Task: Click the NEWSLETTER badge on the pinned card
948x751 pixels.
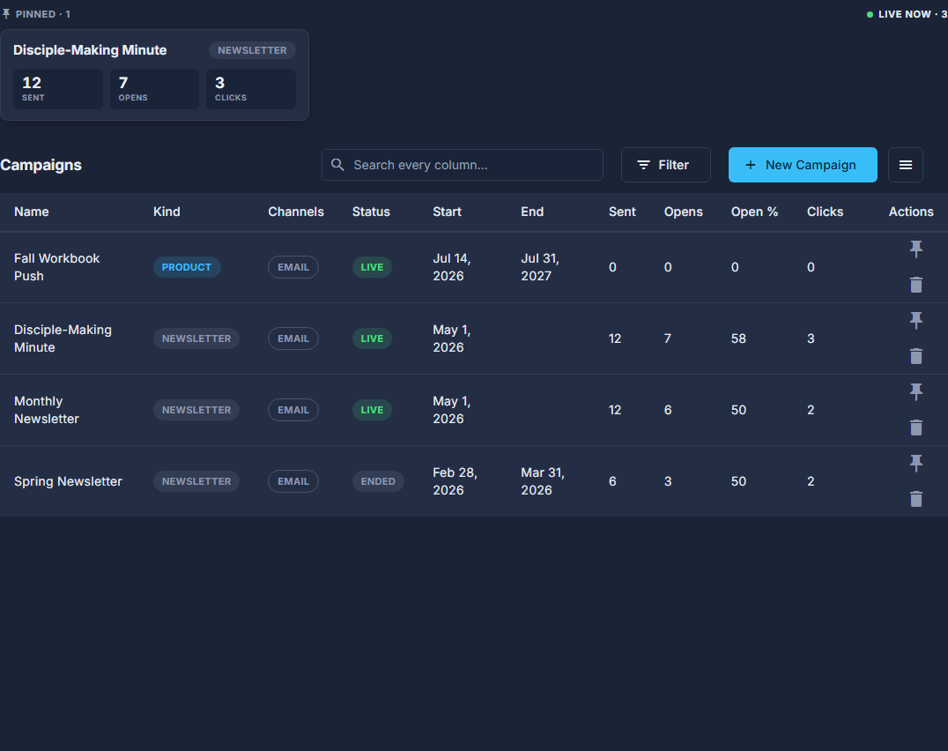Action: [x=252, y=50]
